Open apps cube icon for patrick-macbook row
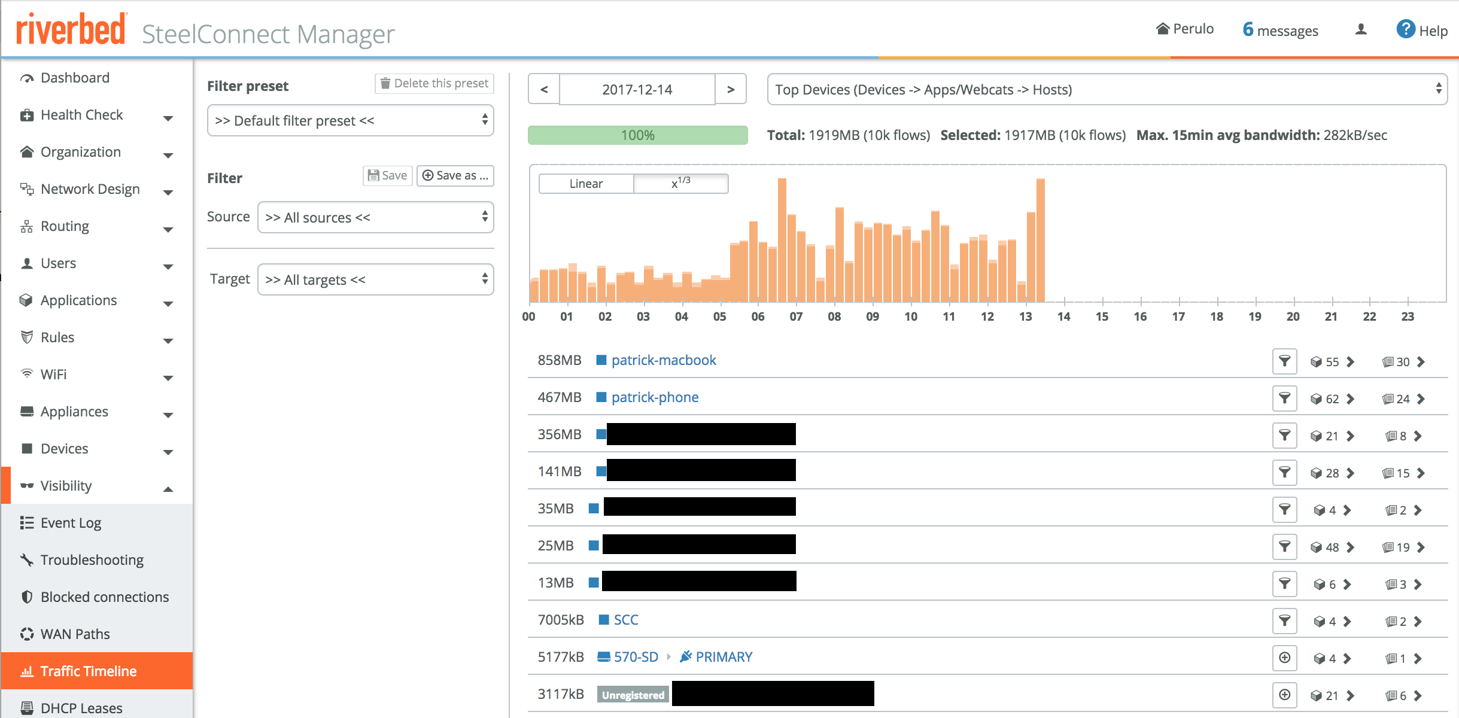The width and height of the screenshot is (1459, 718). [1316, 362]
